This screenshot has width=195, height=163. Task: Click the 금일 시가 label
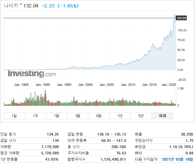point(8,140)
